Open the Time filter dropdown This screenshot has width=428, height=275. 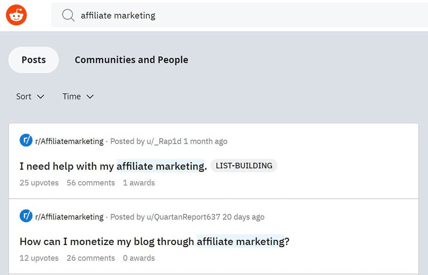pyautogui.click(x=78, y=97)
